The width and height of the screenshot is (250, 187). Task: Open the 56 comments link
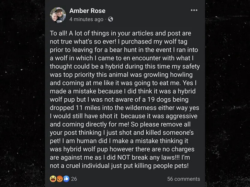[x=183, y=179]
